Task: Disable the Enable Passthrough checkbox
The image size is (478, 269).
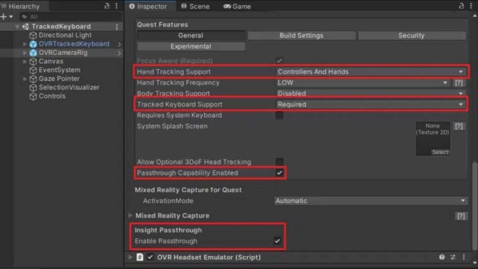Action: [x=277, y=241]
